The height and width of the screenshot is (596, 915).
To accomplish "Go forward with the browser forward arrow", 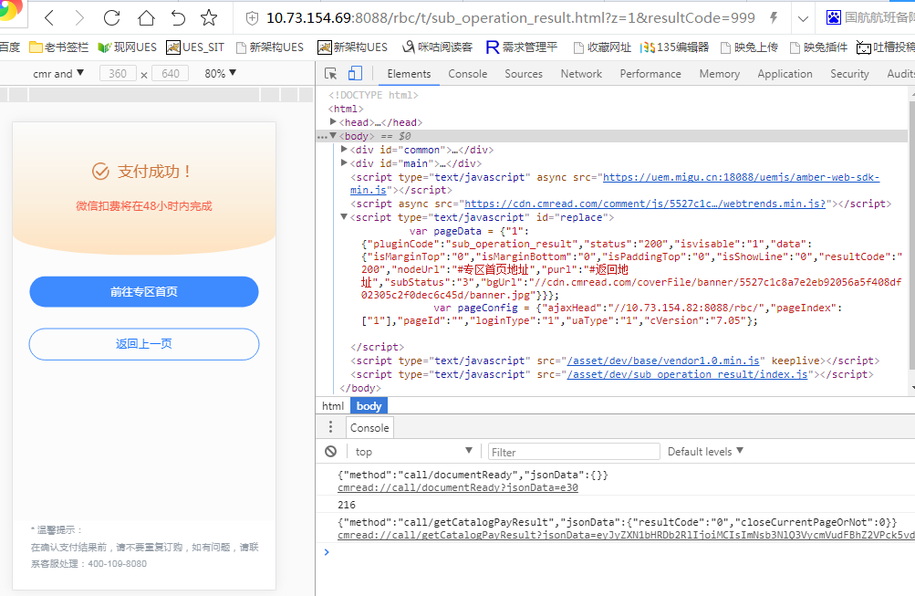I will pos(79,18).
